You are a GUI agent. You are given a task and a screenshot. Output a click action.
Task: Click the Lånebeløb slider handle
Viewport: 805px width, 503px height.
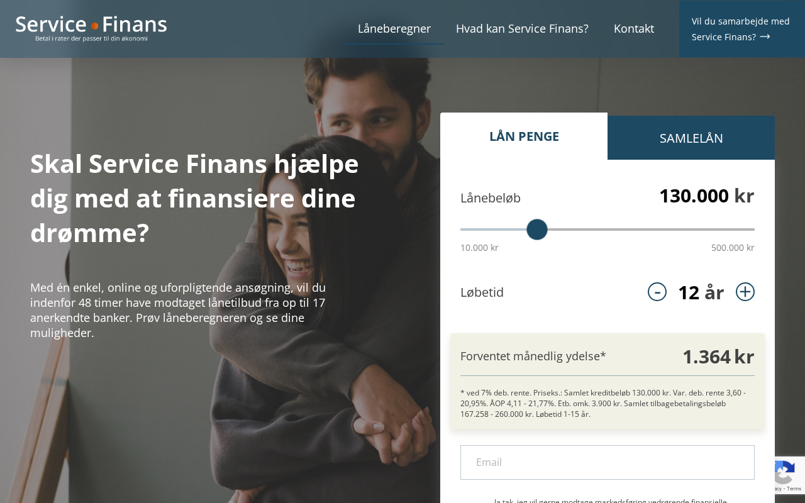(x=537, y=229)
